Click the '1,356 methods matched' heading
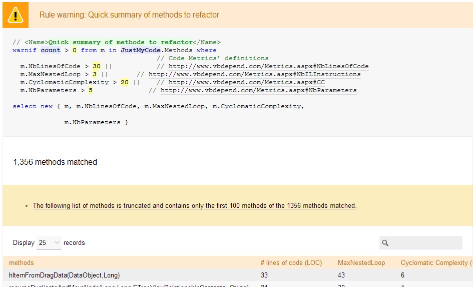 pos(55,162)
